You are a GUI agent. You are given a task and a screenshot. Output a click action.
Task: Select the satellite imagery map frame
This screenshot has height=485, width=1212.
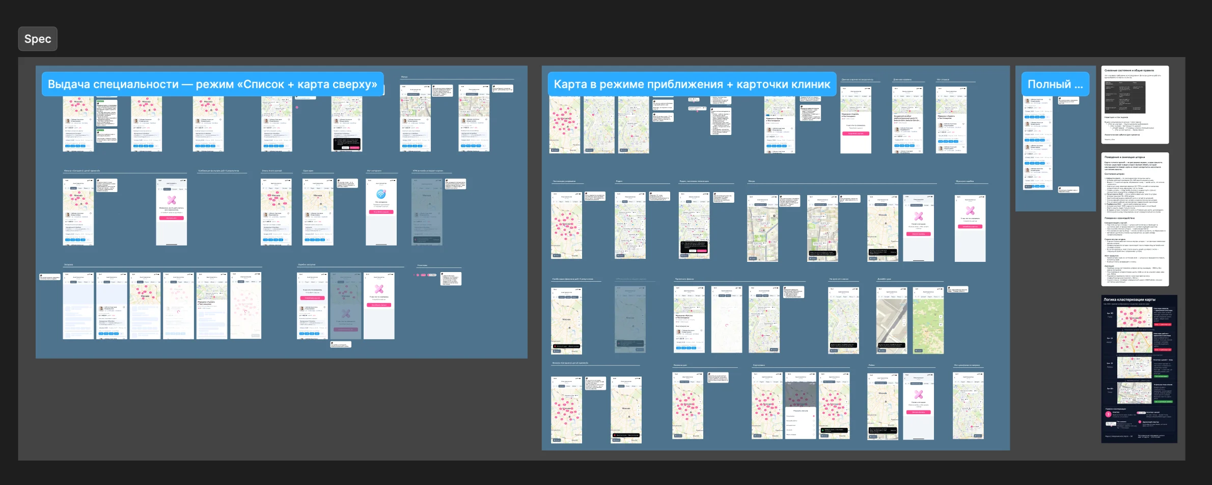coord(892,320)
